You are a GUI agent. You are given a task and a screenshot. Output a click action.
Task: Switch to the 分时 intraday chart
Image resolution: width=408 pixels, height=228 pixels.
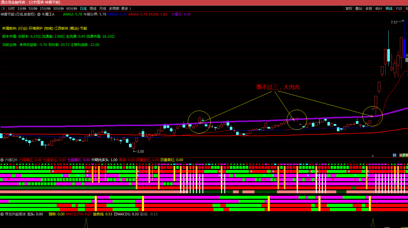tap(11, 9)
